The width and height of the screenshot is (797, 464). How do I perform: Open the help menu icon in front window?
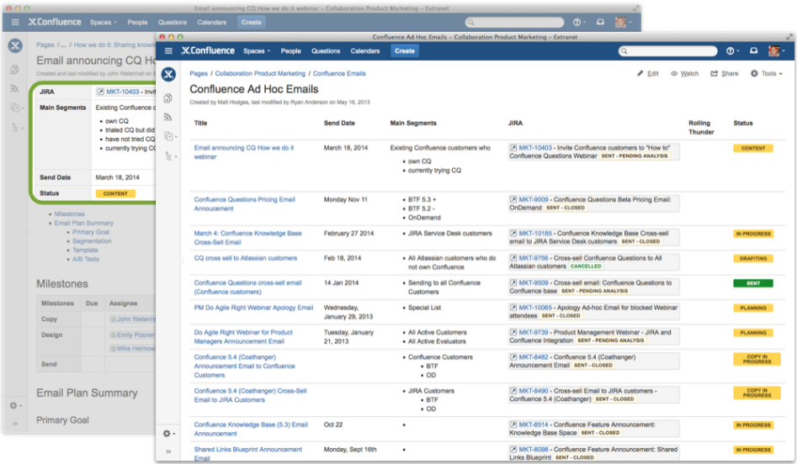pos(731,50)
